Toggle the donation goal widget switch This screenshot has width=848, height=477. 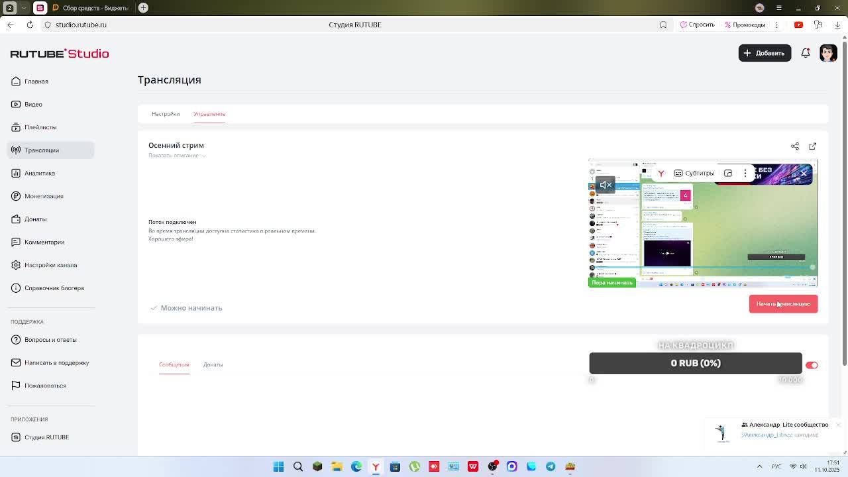(812, 365)
